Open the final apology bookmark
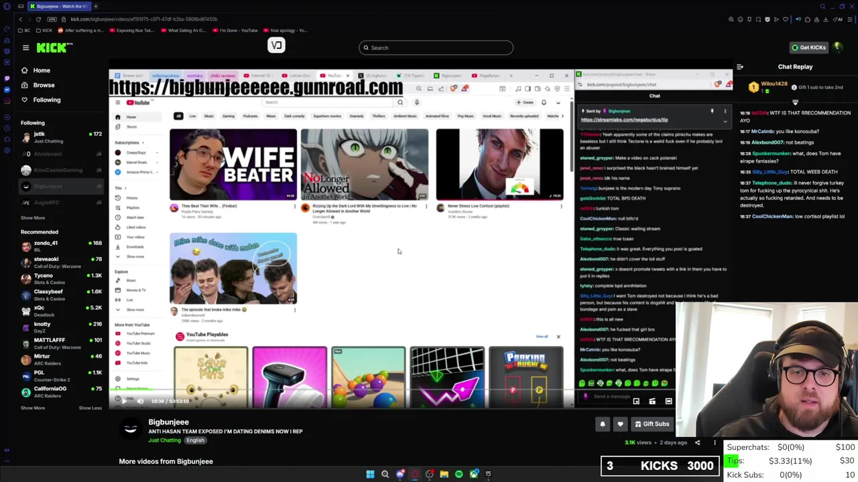Image resolution: width=858 pixels, height=482 pixels. 285,30
